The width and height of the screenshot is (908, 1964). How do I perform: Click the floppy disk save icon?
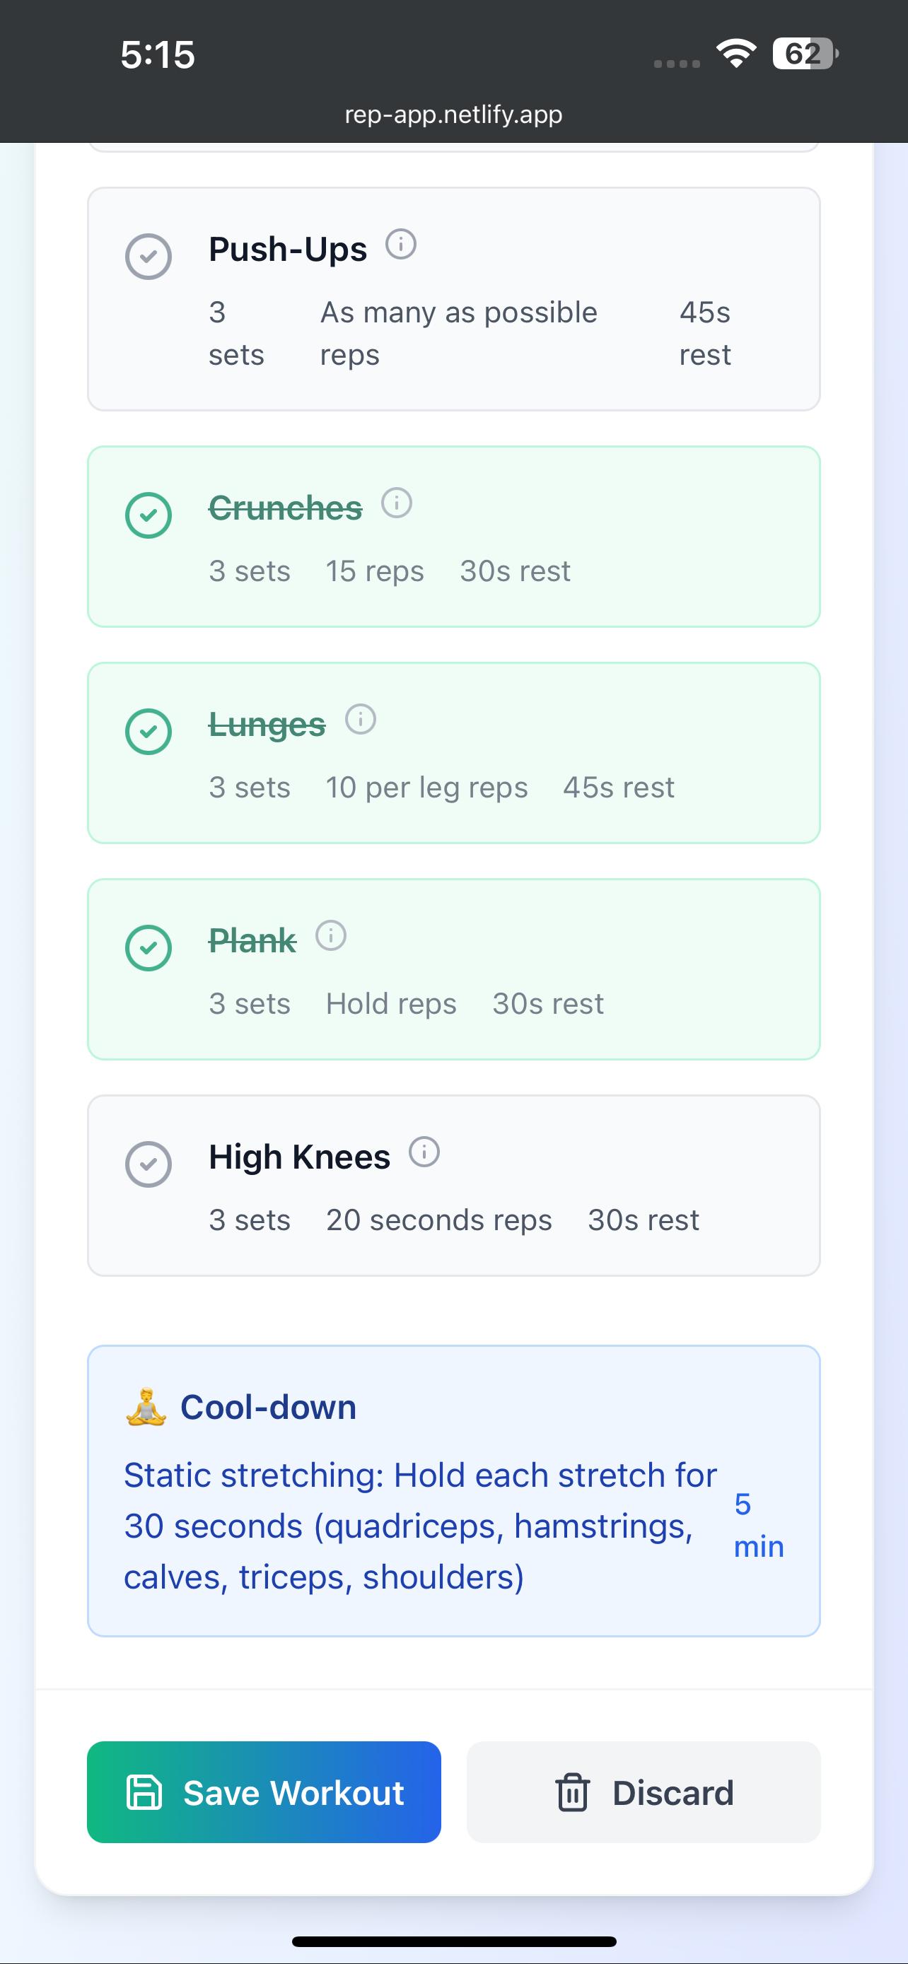tap(144, 1792)
